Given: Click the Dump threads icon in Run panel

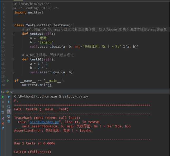Looking at the screenshot, I should point(3,113).
